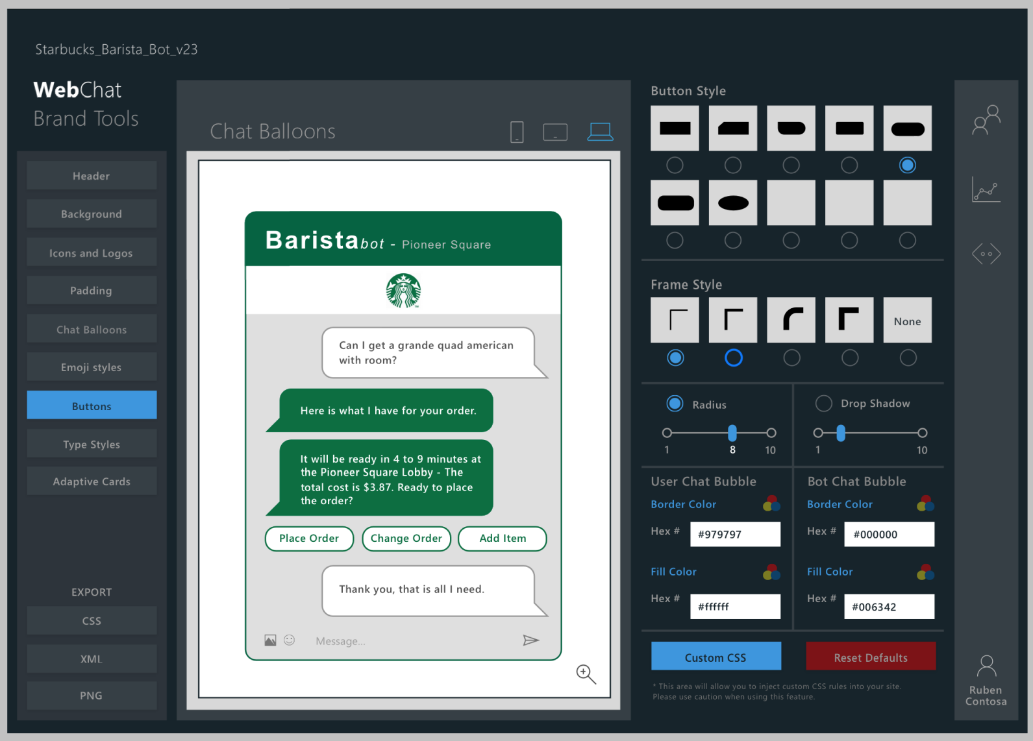The height and width of the screenshot is (741, 1033).
Task: Choose the sharp rectangle button style thumbnail
Action: [675, 128]
